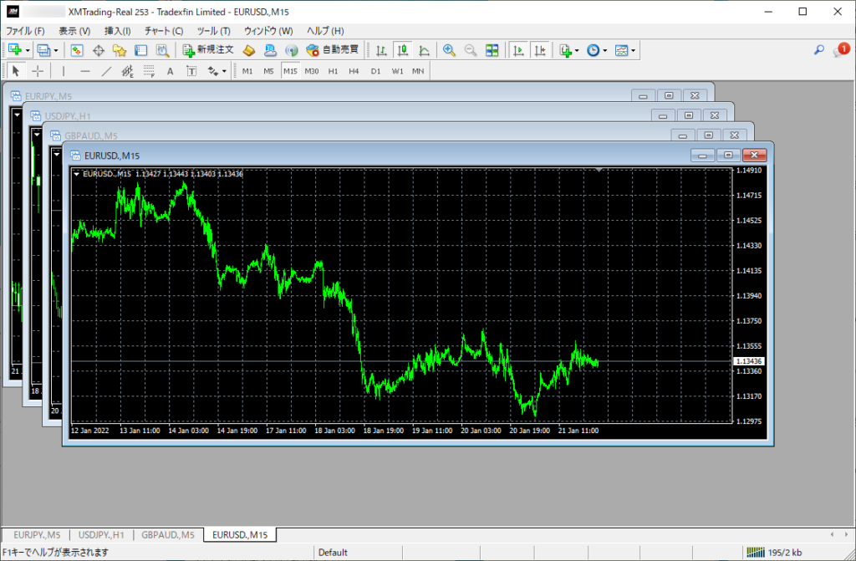Open the Terminal panel icon
856x561 pixels.
tap(140, 50)
